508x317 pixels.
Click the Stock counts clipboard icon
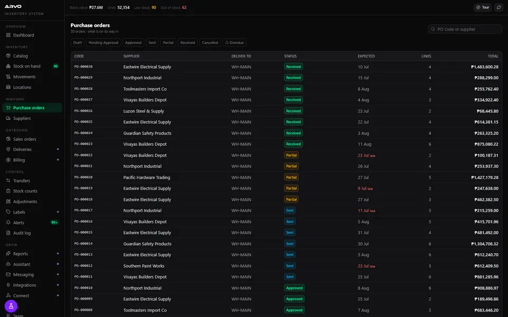click(x=8, y=191)
